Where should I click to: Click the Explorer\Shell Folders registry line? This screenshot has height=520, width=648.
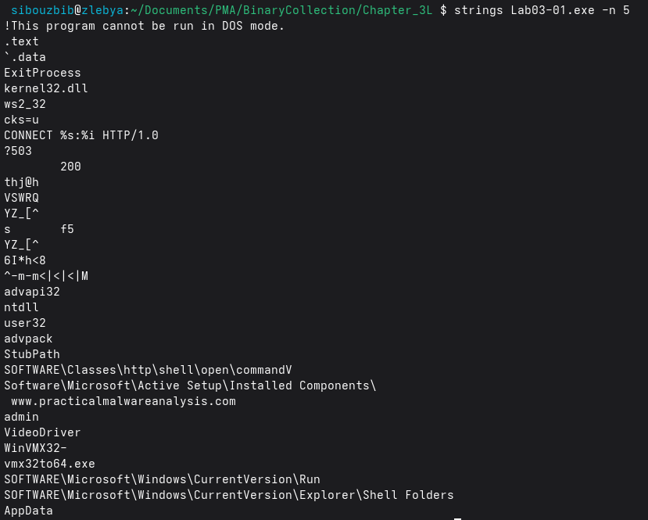229,495
